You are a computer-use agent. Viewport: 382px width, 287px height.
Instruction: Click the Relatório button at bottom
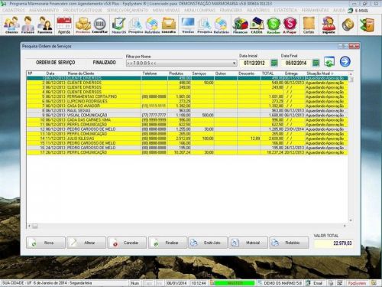point(289,243)
